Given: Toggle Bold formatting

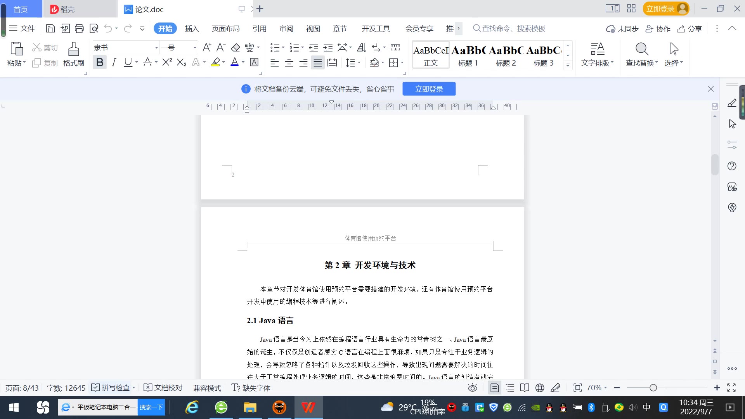Looking at the screenshot, I should point(100,62).
